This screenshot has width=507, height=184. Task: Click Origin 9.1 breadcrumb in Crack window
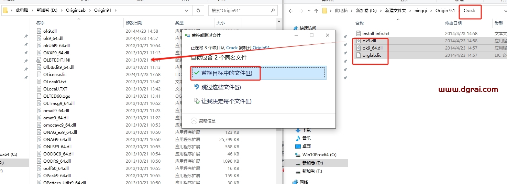(445, 11)
